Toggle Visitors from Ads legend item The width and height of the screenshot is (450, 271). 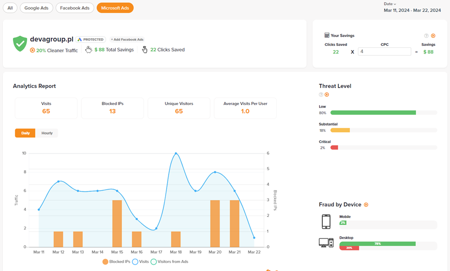point(169,261)
